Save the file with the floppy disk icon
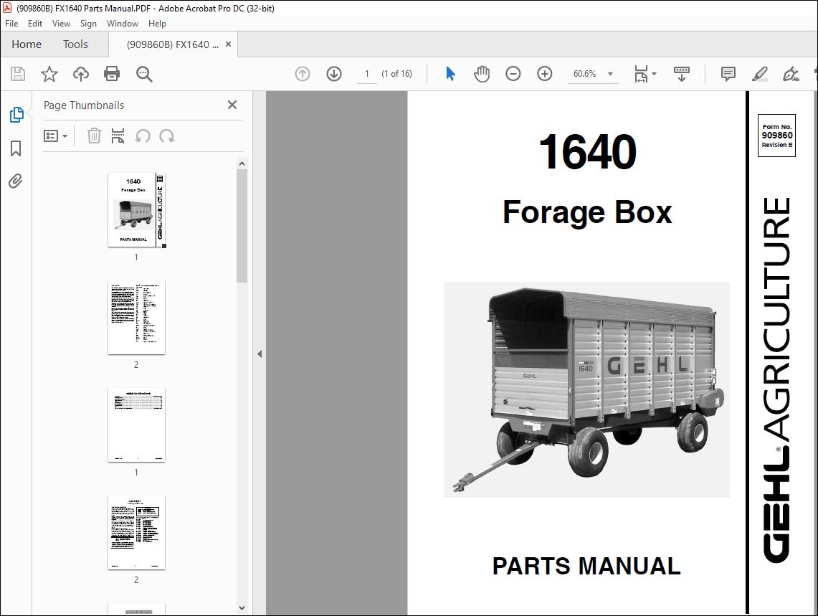Viewport: 818px width, 616px height. point(18,74)
